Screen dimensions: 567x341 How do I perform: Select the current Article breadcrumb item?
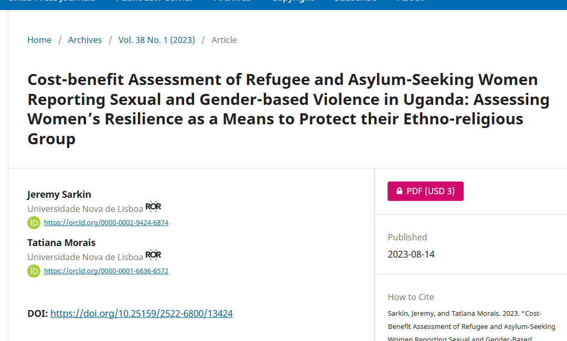tap(224, 40)
